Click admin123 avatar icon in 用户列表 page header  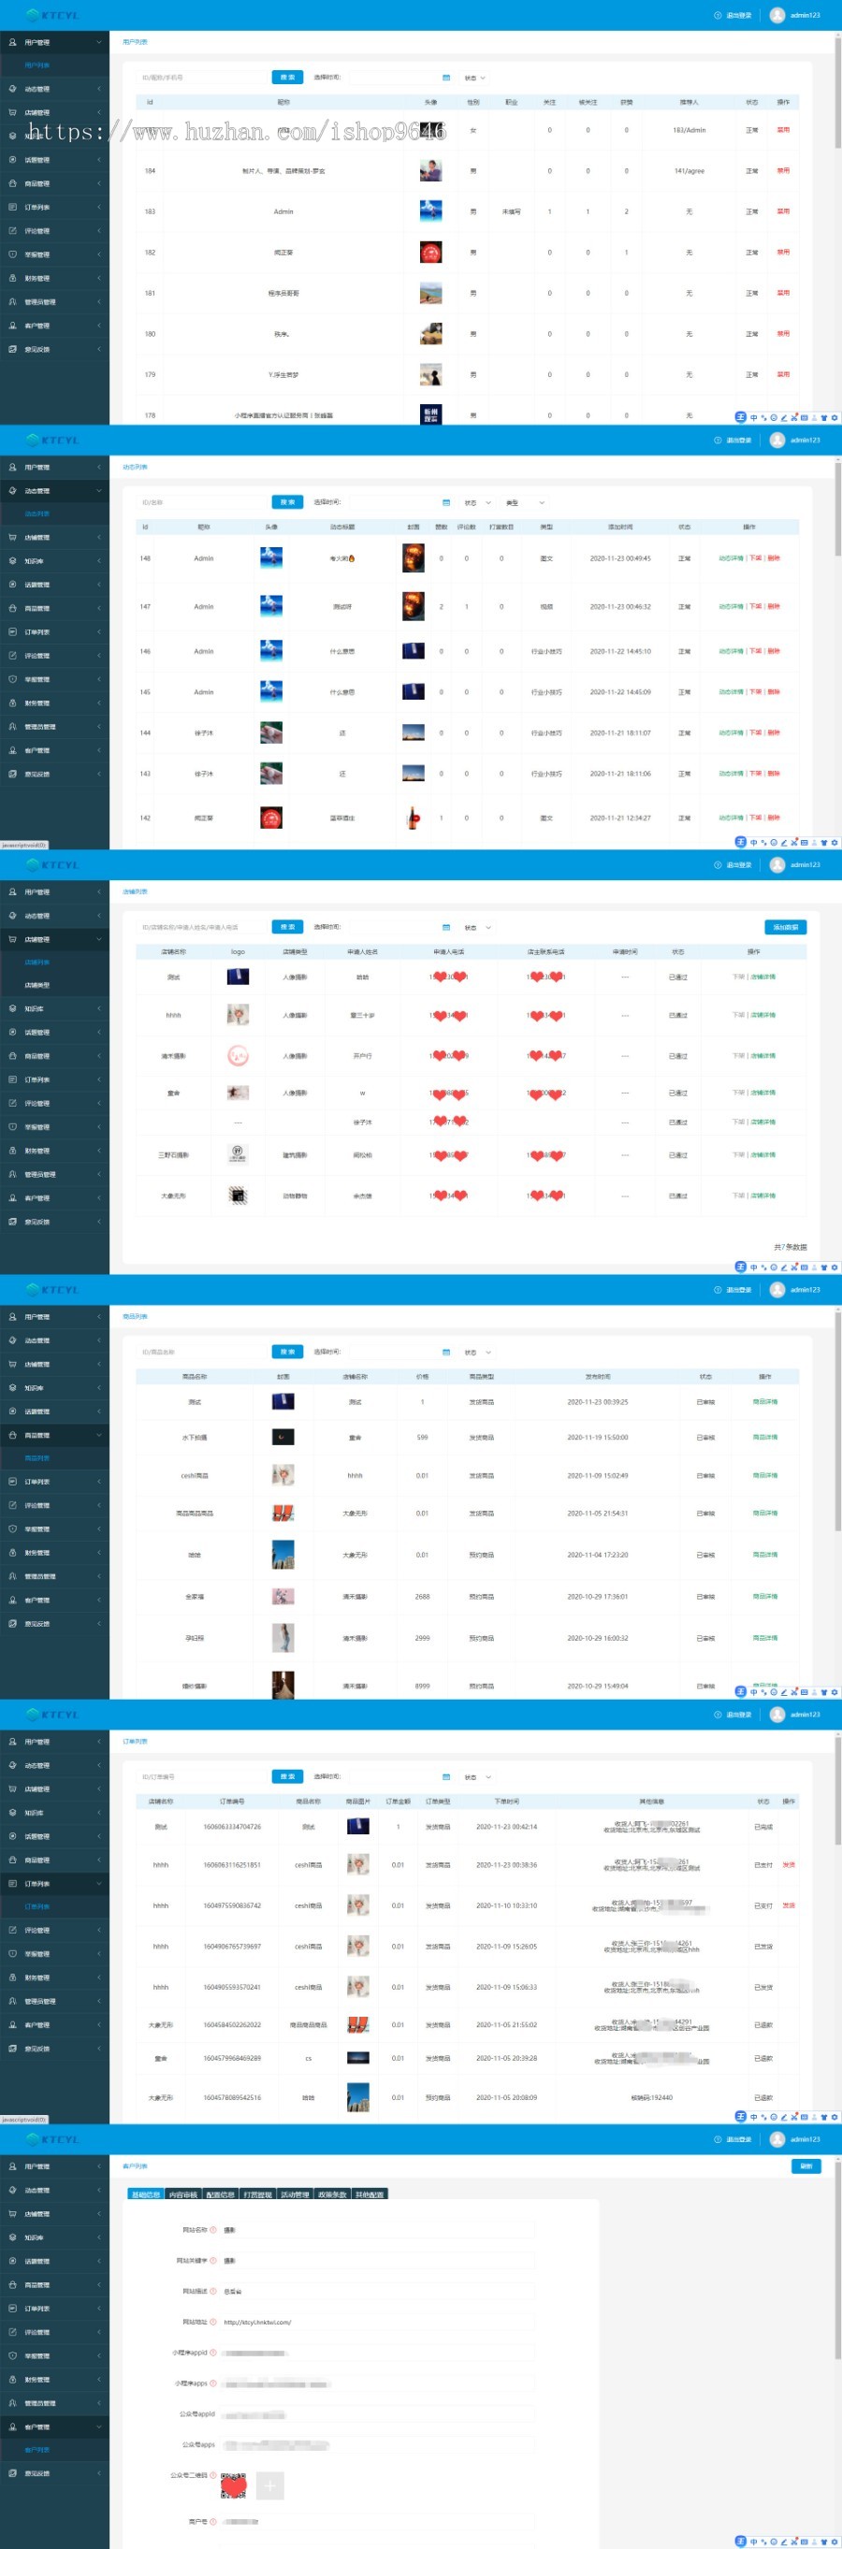coord(777,15)
